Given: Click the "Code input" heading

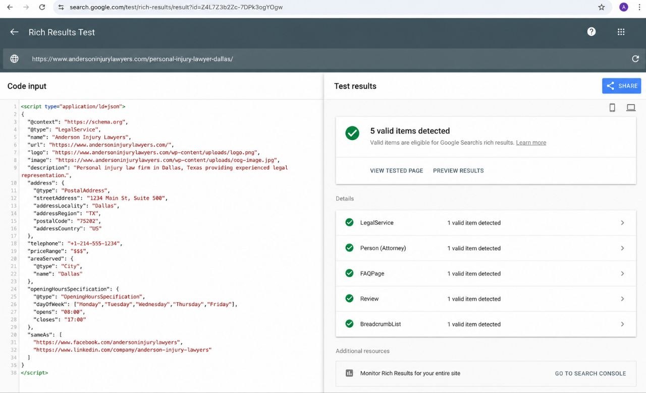Looking at the screenshot, I should click(x=27, y=86).
